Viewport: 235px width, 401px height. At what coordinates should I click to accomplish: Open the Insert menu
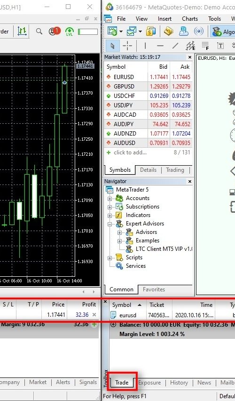click(165, 19)
